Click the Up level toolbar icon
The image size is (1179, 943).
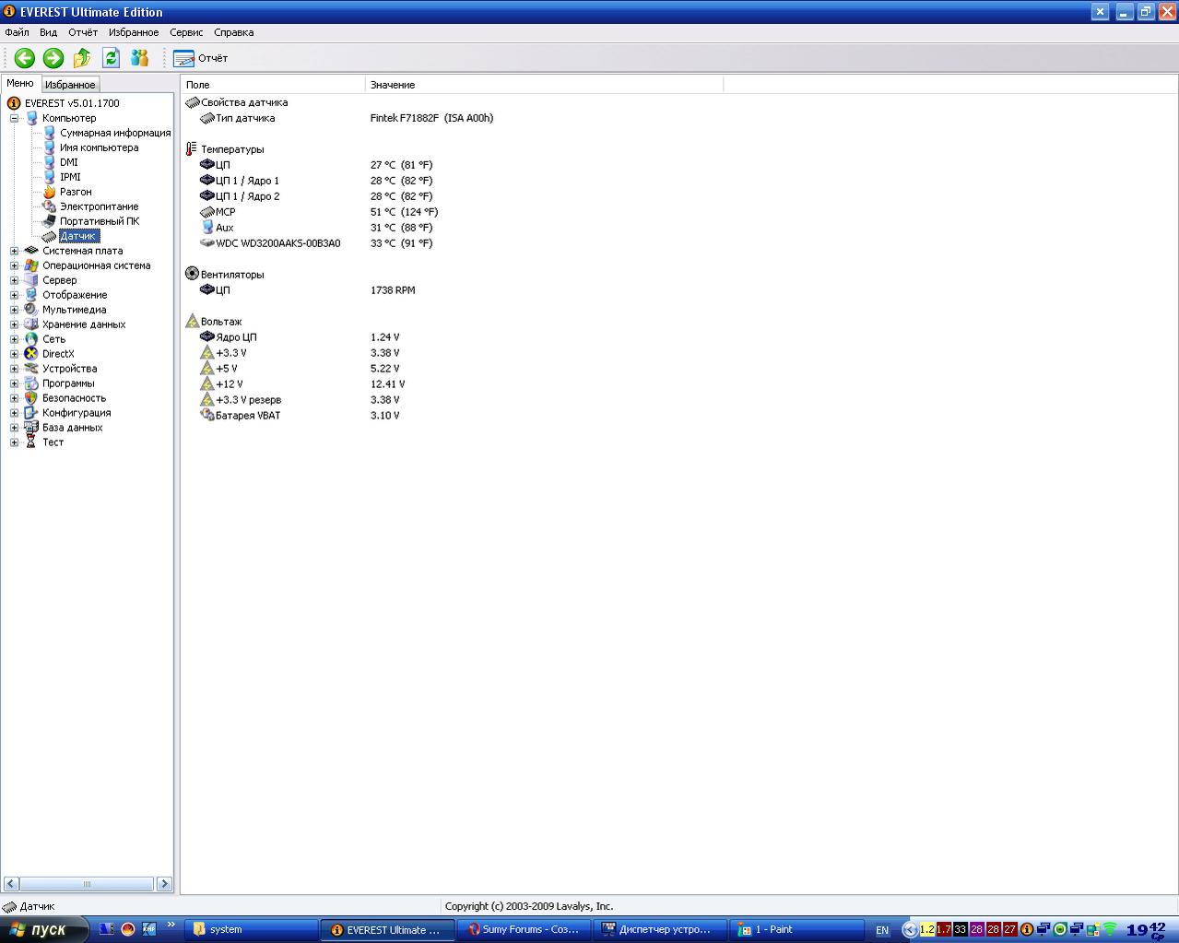point(82,58)
